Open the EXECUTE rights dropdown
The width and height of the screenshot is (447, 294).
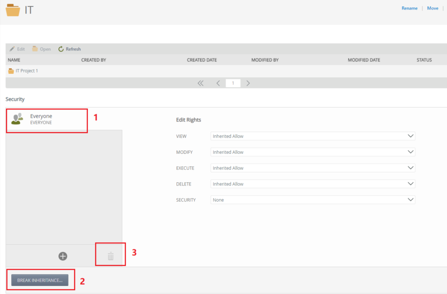click(x=312, y=168)
